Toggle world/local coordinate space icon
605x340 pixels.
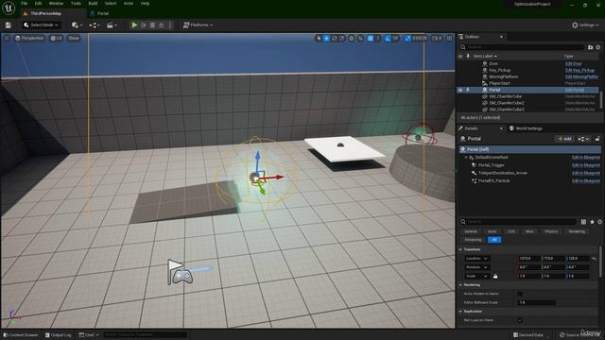pyautogui.click(x=352, y=38)
